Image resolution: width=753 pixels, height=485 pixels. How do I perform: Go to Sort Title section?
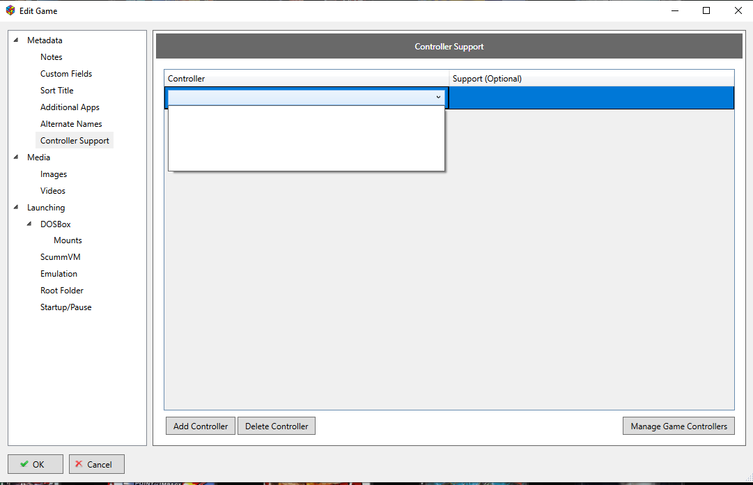tap(56, 91)
